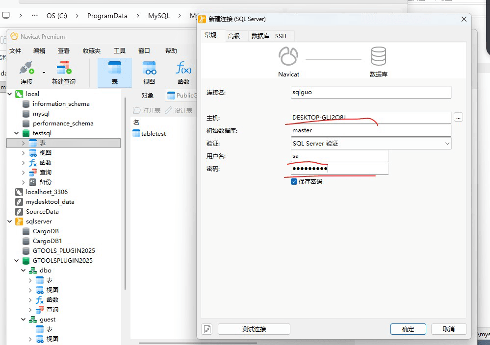
Task: Switch to the 数据库 tab in dialog
Action: [260, 36]
